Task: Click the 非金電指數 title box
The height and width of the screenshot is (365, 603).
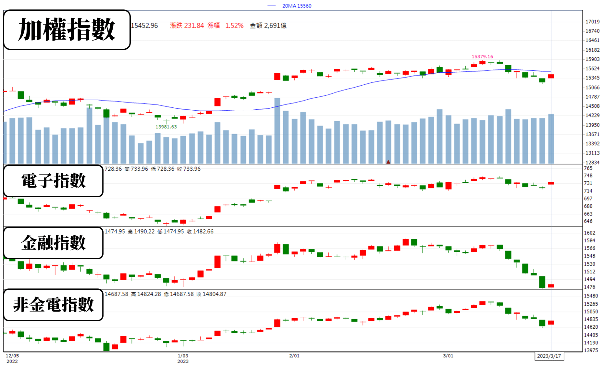Action: point(53,305)
